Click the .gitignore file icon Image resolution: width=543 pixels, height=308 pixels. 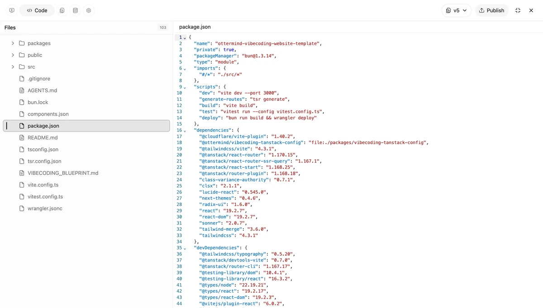point(22,79)
